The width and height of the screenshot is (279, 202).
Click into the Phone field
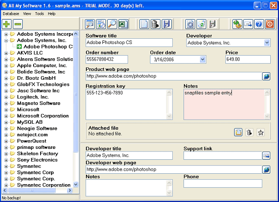[223, 184]
